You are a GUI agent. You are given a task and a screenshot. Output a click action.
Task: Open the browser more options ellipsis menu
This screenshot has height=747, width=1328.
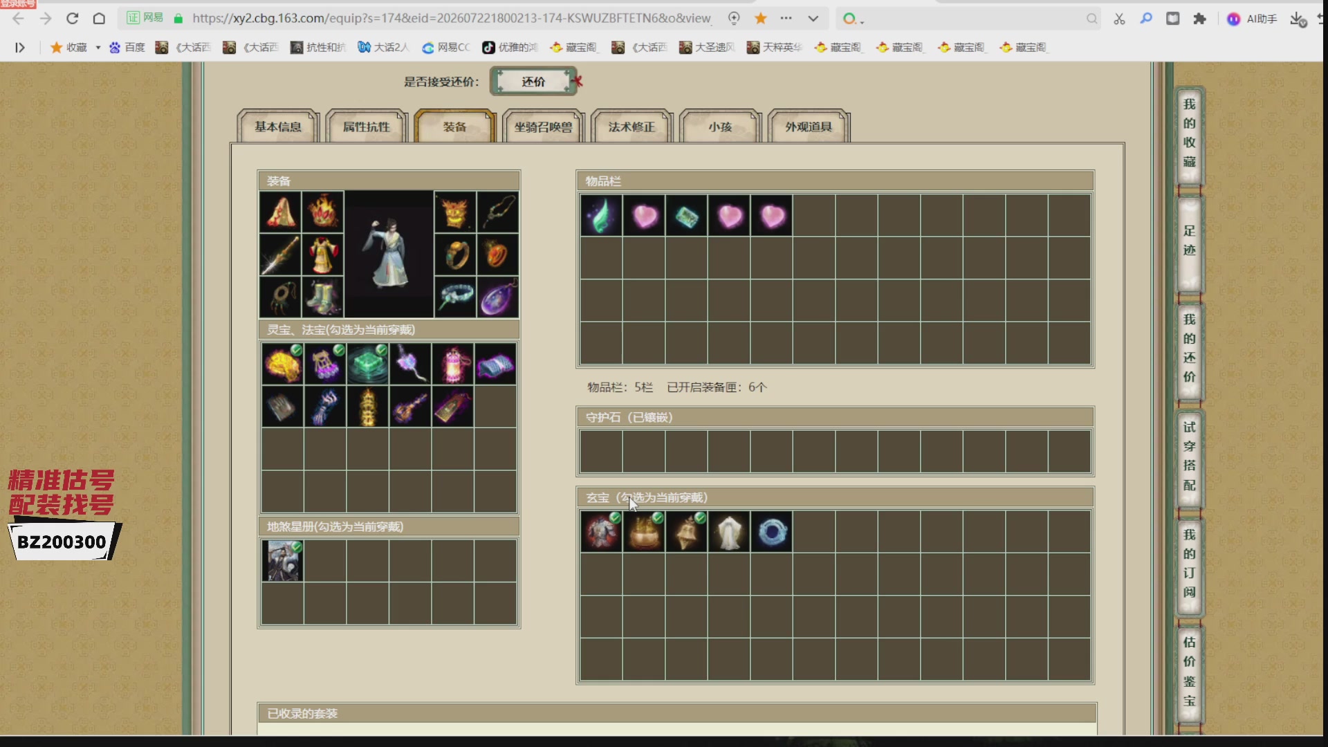click(x=786, y=19)
